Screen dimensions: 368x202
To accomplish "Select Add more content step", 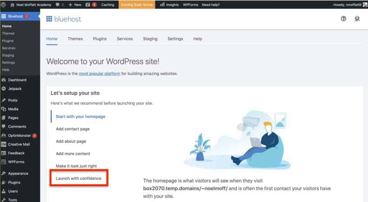I will pyautogui.click(x=73, y=154).
